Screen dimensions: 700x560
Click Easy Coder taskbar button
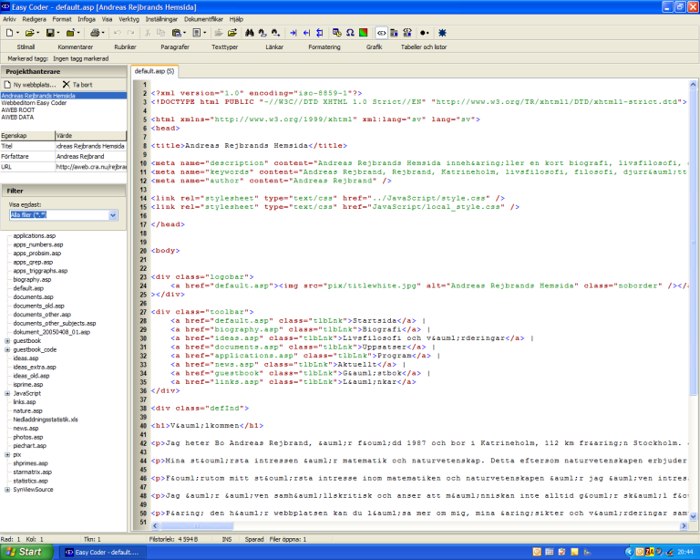[x=102, y=553]
